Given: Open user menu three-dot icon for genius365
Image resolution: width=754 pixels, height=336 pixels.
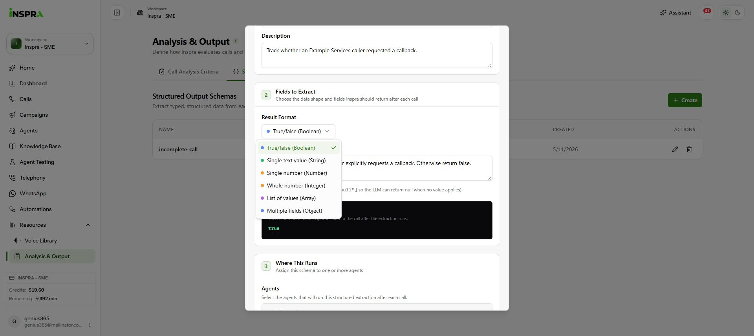Looking at the screenshot, I should click(89, 325).
